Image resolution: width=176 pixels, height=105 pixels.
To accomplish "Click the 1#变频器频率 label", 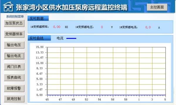I will click(x=39, y=27).
